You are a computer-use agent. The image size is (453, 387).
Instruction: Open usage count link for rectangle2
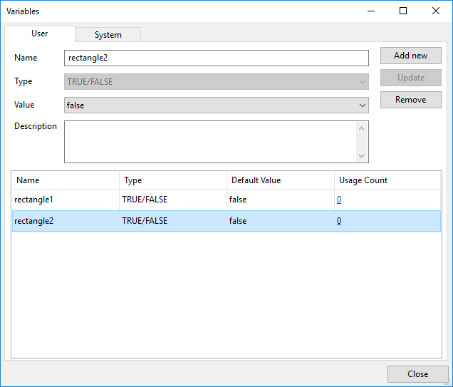tap(339, 221)
